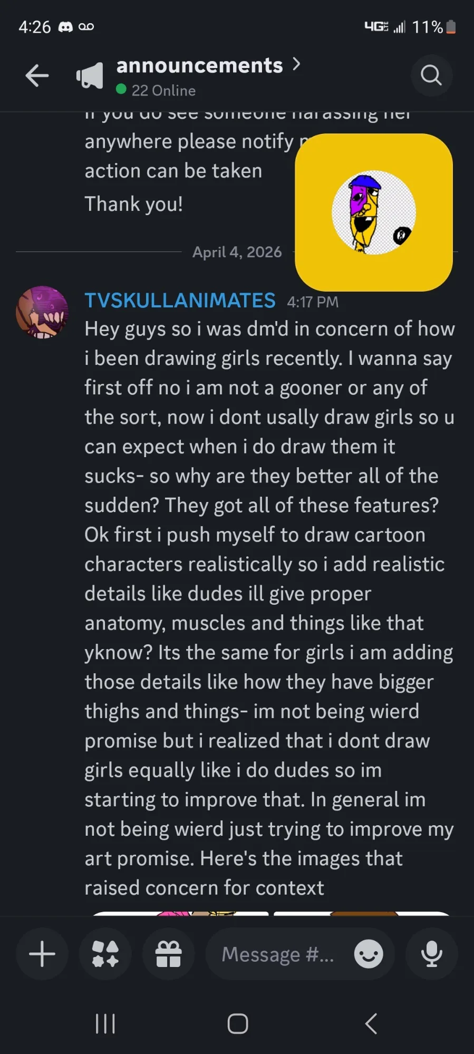Tap TVSKULLANIMATES profile avatar
The height and width of the screenshot is (1054, 474).
42,312
